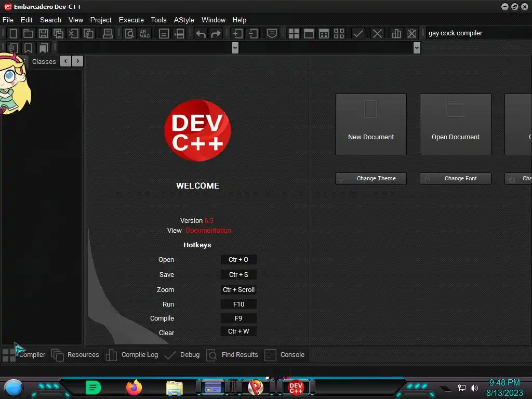The width and height of the screenshot is (532, 399).
Task: Click the X Stop Execution icon
Action: coord(377,33)
